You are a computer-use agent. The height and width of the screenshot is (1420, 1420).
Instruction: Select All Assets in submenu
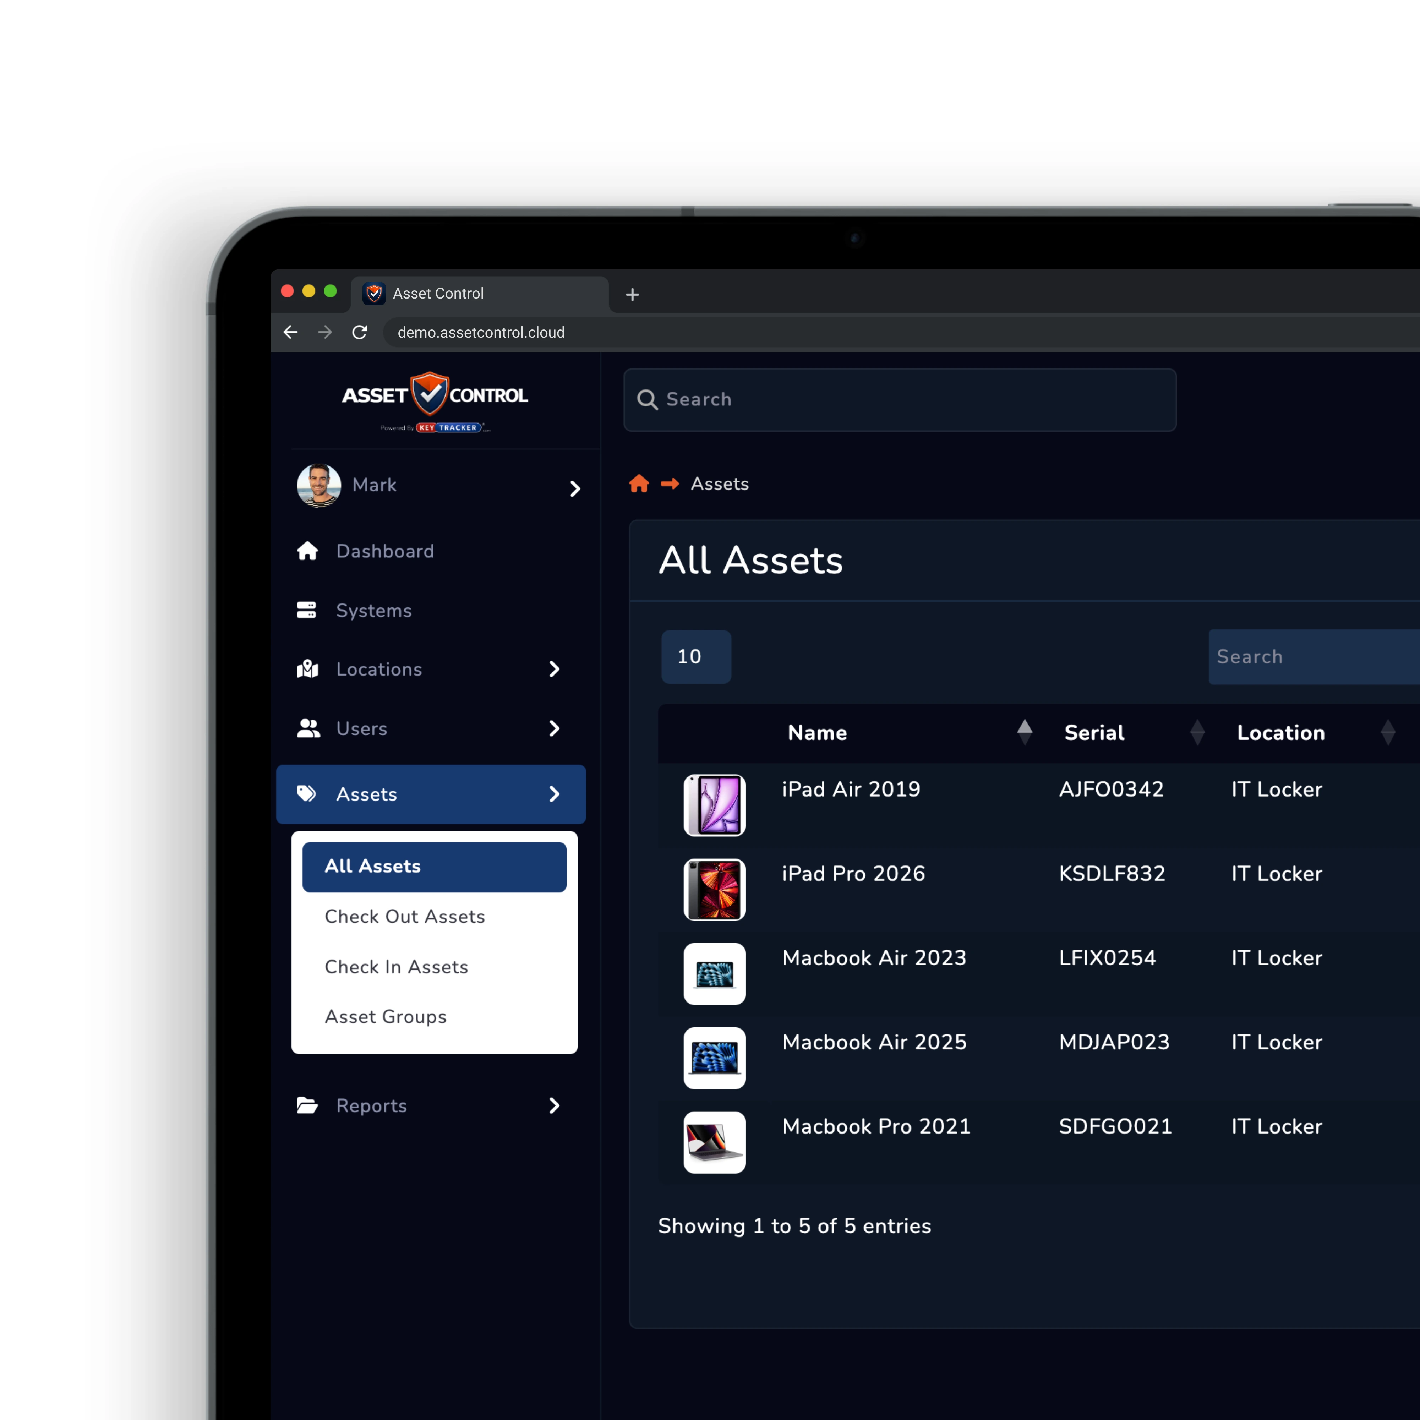tap(435, 867)
